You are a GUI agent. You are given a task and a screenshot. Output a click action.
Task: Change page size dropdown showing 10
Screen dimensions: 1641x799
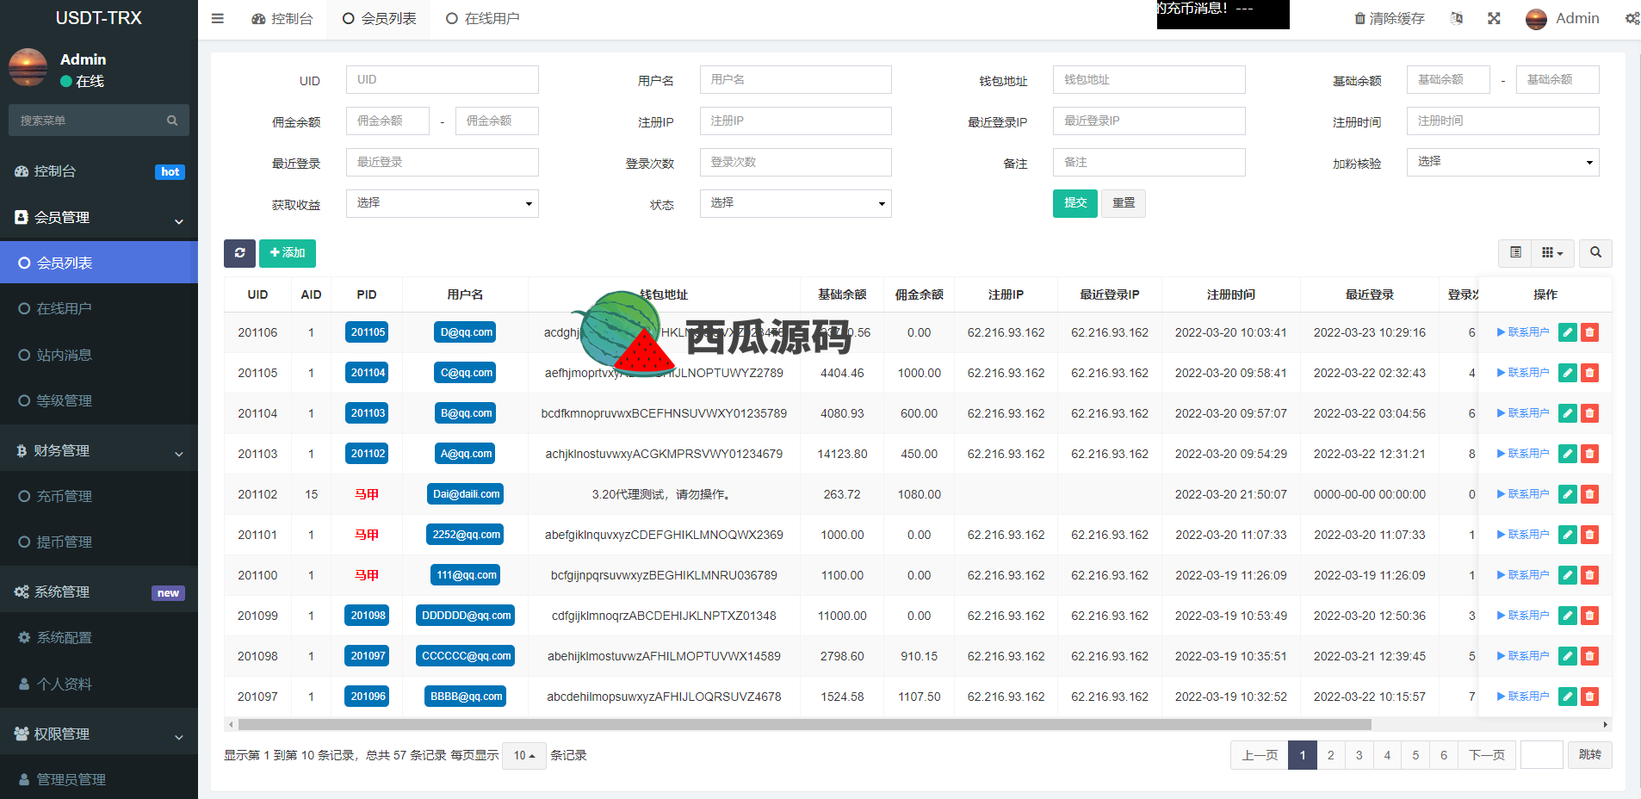point(523,755)
